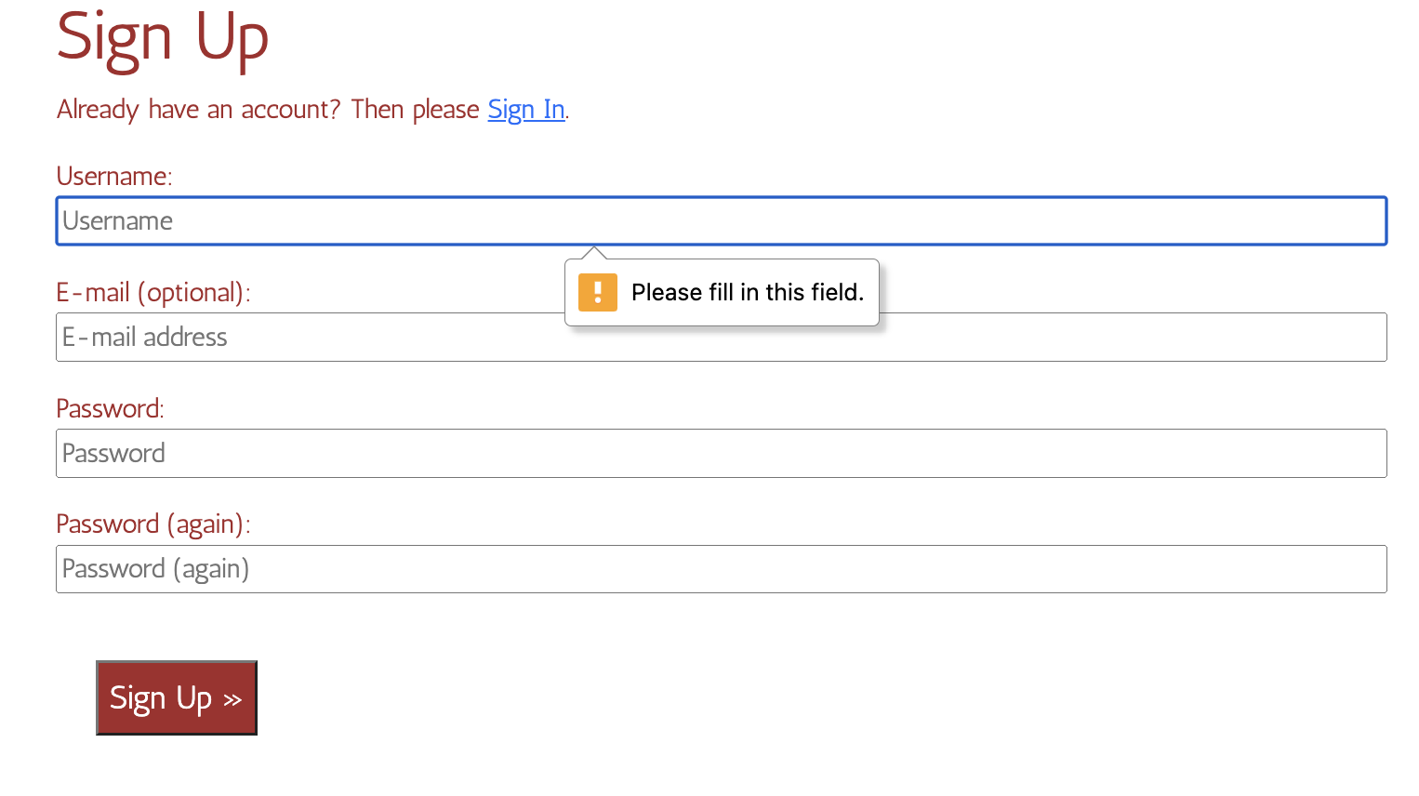Click the period after the Sign In link

pos(567,115)
